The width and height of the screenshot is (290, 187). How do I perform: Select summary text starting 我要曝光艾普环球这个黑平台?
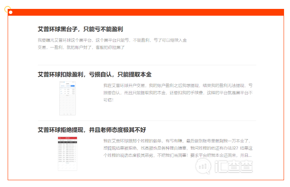click(112, 44)
